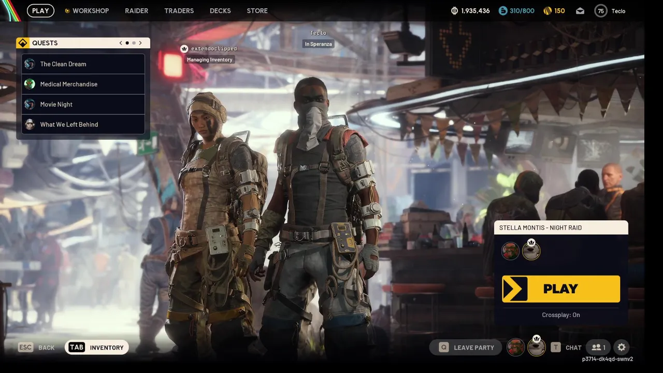Click What We Left Behind quest giver portrait
Viewport: 663px width, 373px height.
(30, 124)
